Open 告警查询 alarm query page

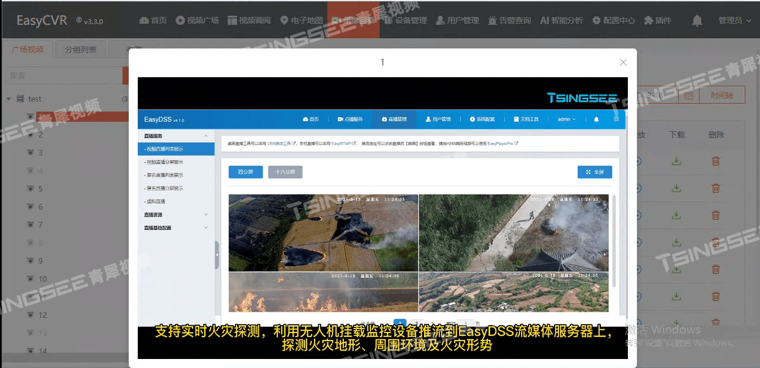(x=509, y=20)
